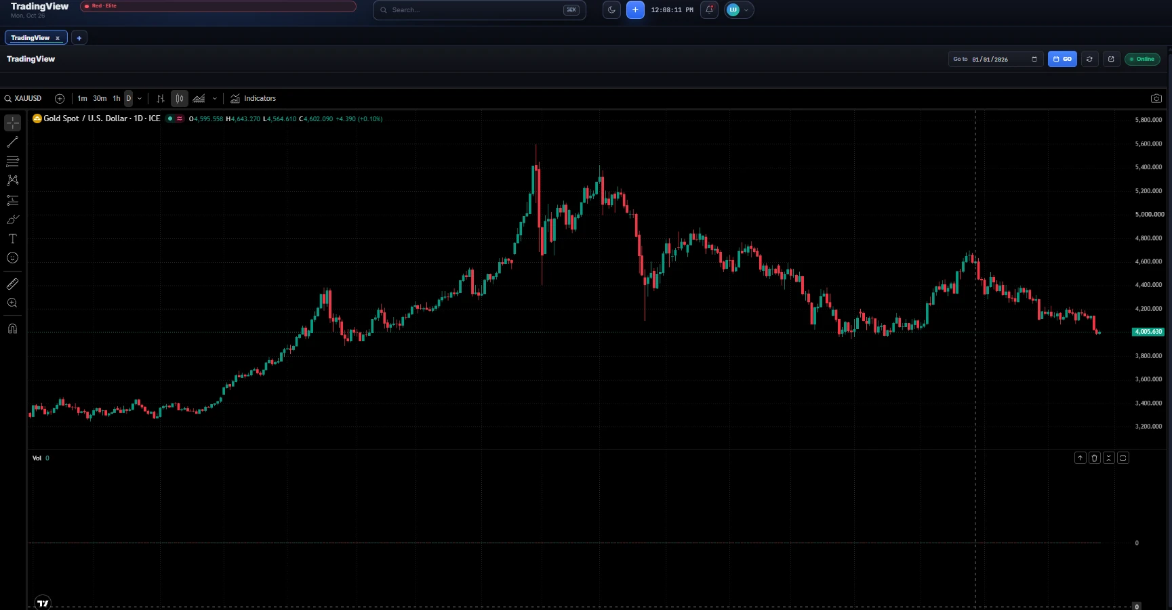This screenshot has width=1172, height=610.
Task: Open the emoji icons tool
Action: tap(12, 258)
